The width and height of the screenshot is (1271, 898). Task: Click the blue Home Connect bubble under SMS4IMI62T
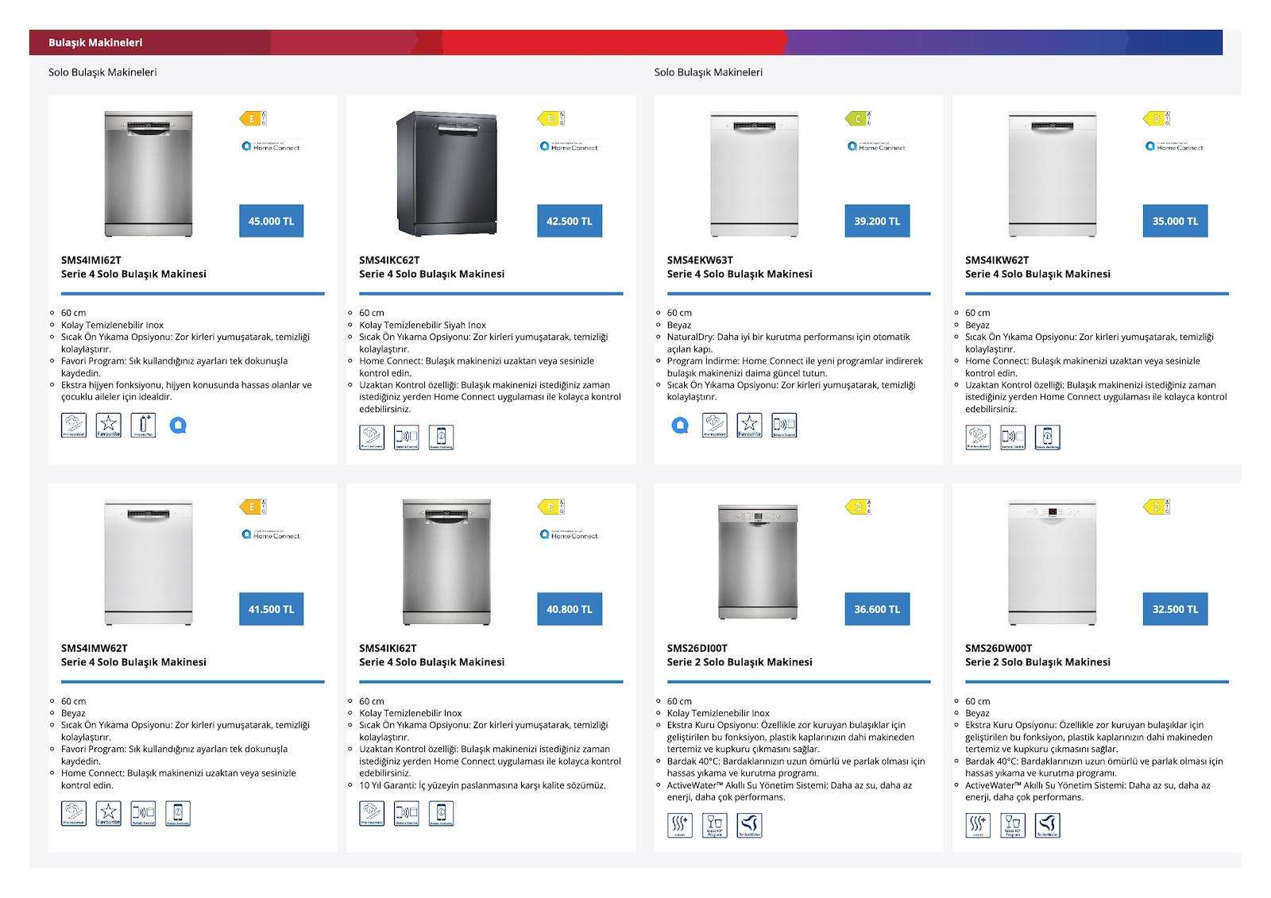(x=179, y=426)
